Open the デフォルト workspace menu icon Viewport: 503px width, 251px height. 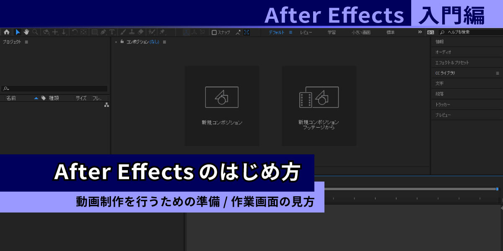click(x=290, y=32)
